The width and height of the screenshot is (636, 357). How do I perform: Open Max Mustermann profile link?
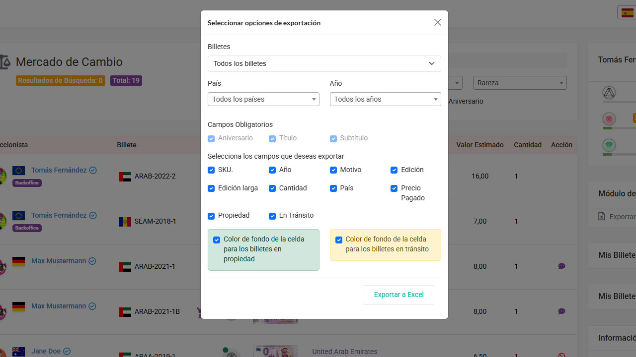59,261
